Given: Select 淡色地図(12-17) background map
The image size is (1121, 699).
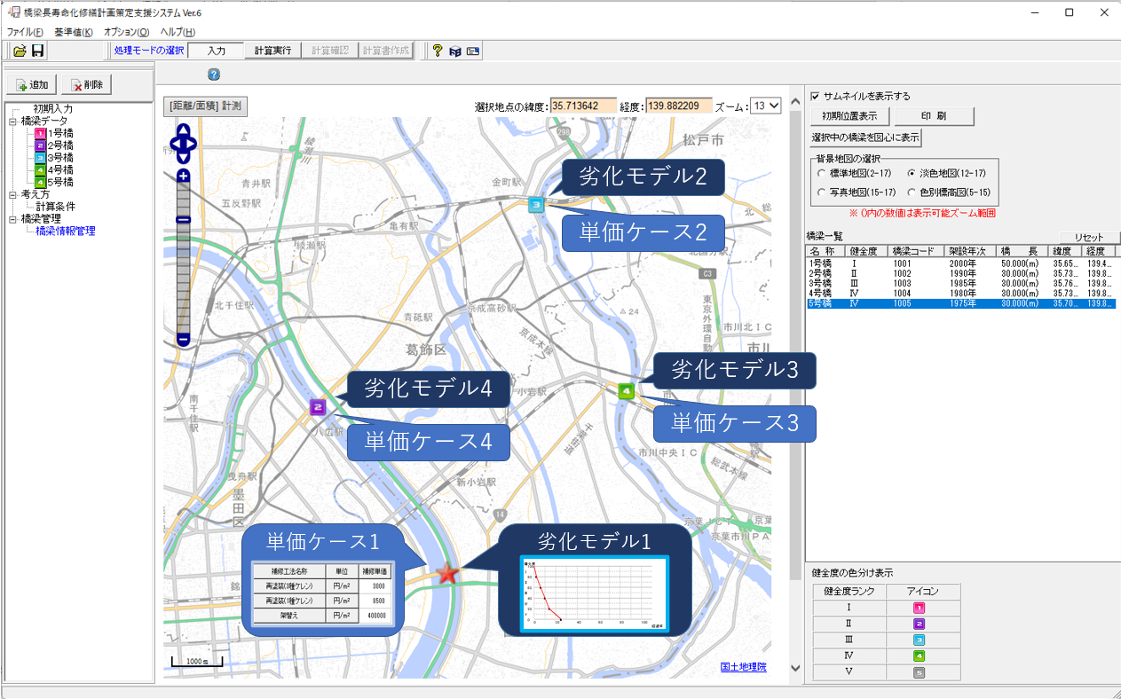Looking at the screenshot, I should (x=912, y=174).
